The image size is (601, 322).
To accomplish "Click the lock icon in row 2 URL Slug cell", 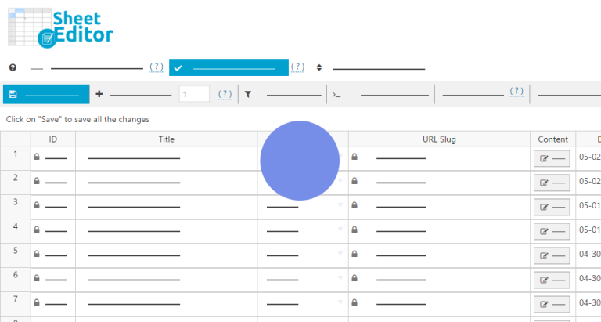I will (x=354, y=181).
